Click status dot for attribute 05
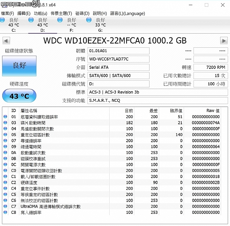Screen dimensions: 230x226 click(5, 134)
